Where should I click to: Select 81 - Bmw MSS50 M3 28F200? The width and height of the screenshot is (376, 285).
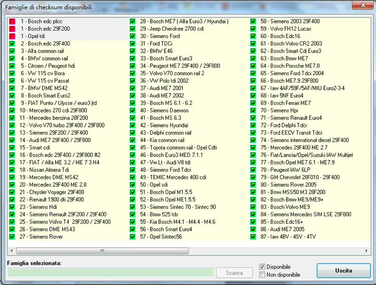click(x=293, y=192)
